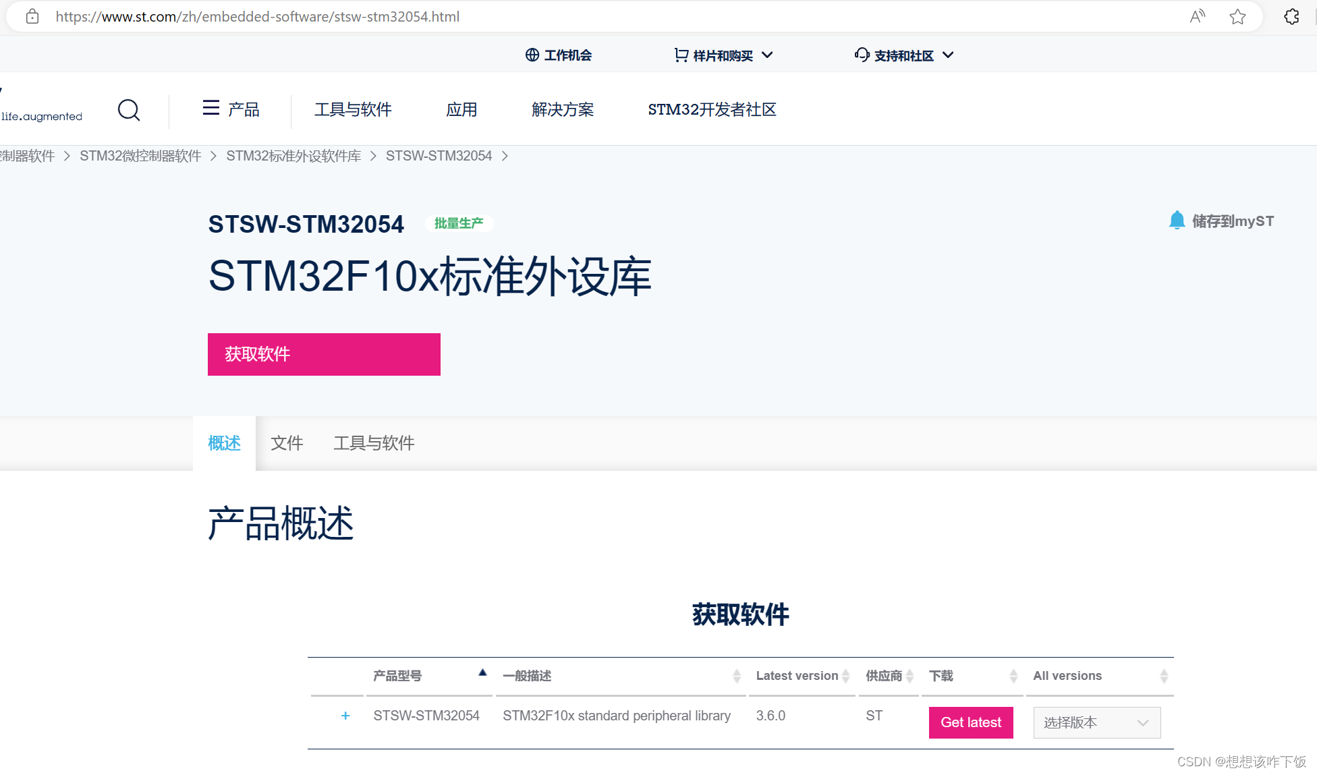Click the Read Aloud icon in address bar
This screenshot has width=1317, height=775.
[1198, 17]
